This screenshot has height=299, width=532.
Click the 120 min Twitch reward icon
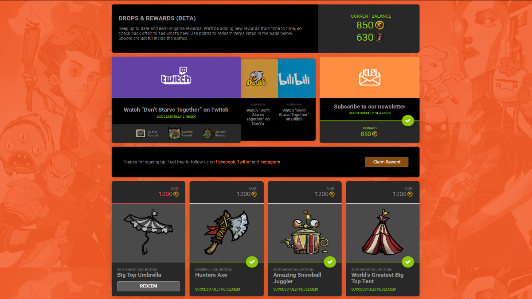coord(174,133)
